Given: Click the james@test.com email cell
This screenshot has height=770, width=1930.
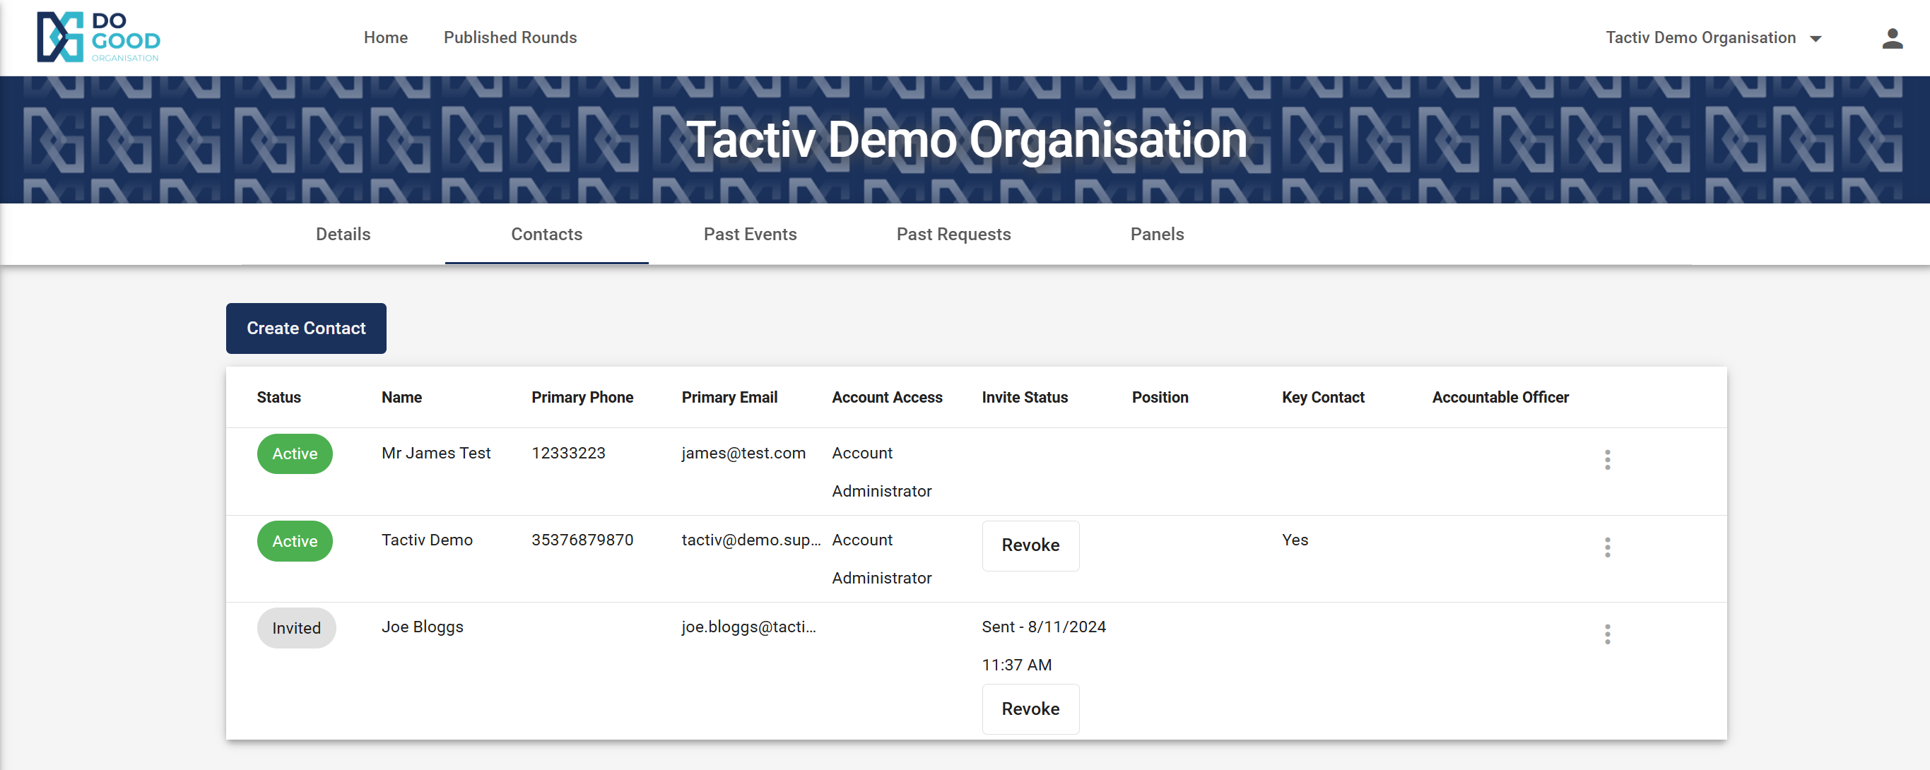Looking at the screenshot, I should [743, 453].
